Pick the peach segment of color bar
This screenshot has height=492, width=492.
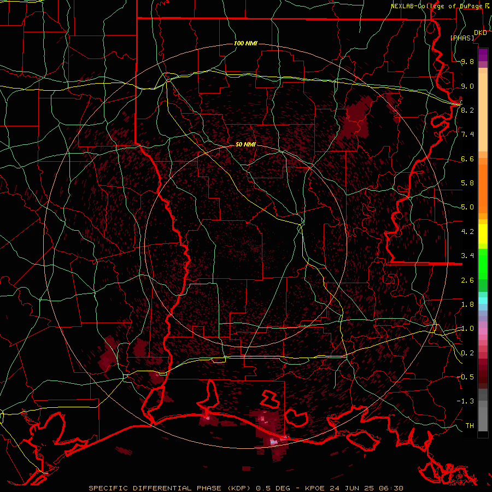(483, 110)
